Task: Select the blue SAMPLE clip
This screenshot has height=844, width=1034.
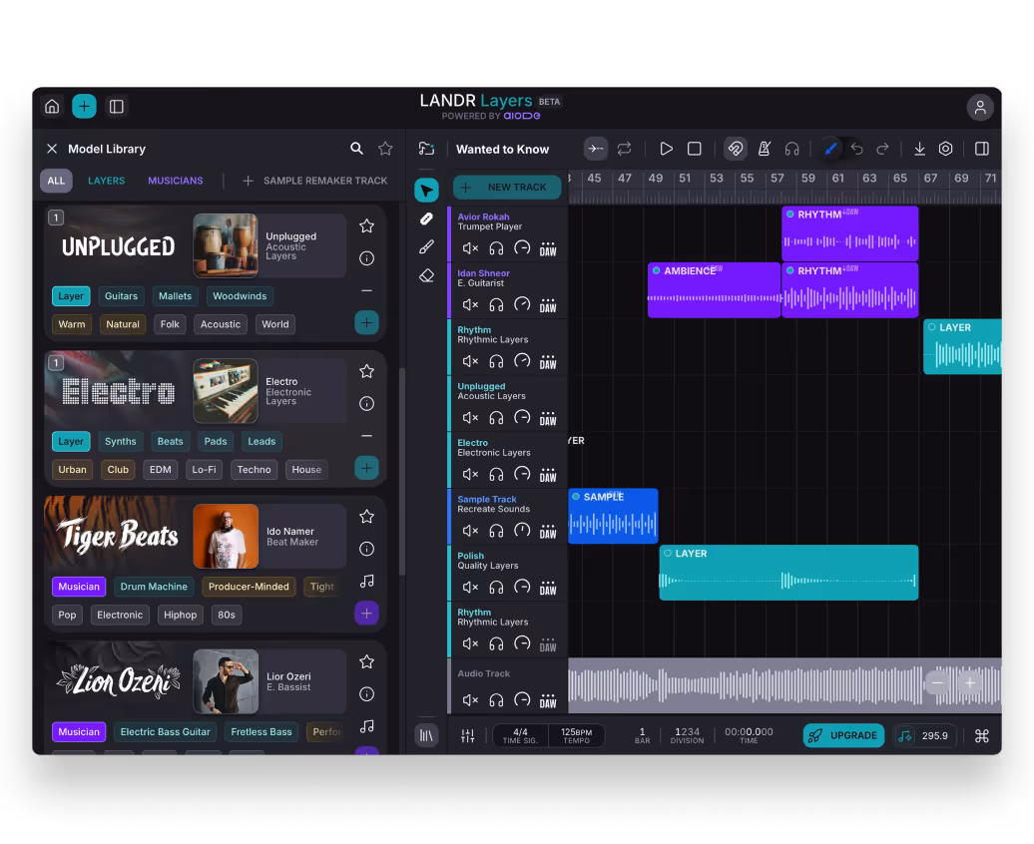Action: 613,517
